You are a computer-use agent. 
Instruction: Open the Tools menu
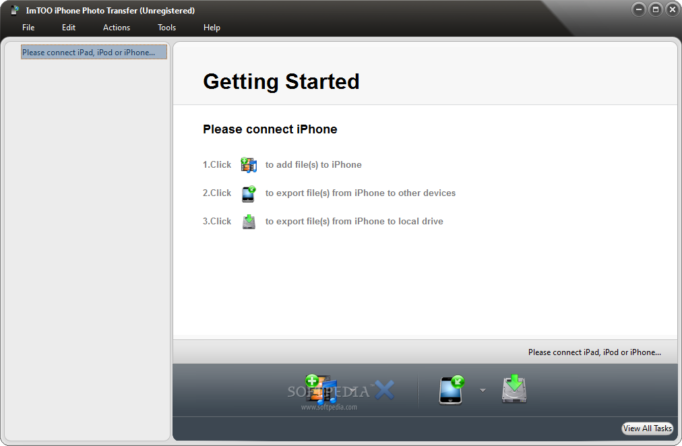click(166, 28)
